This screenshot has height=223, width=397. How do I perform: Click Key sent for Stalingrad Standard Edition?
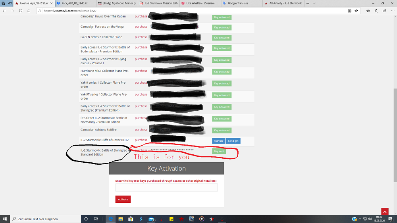pyautogui.click(x=219, y=151)
